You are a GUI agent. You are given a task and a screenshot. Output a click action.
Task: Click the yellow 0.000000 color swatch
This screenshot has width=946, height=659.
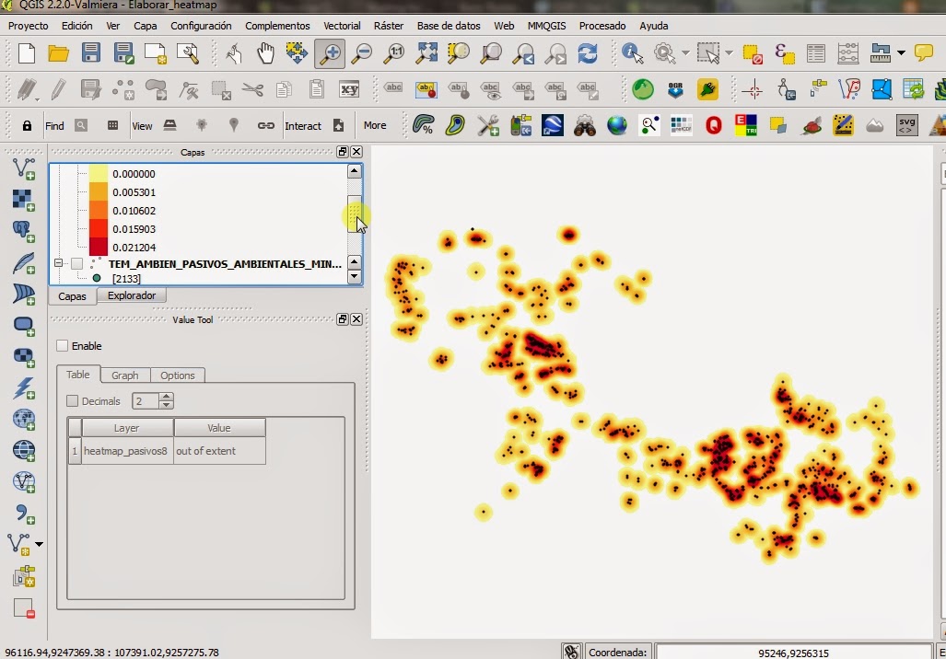99,174
